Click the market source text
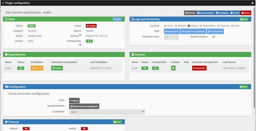This screenshot has width=256, height=131. tap(90, 31)
